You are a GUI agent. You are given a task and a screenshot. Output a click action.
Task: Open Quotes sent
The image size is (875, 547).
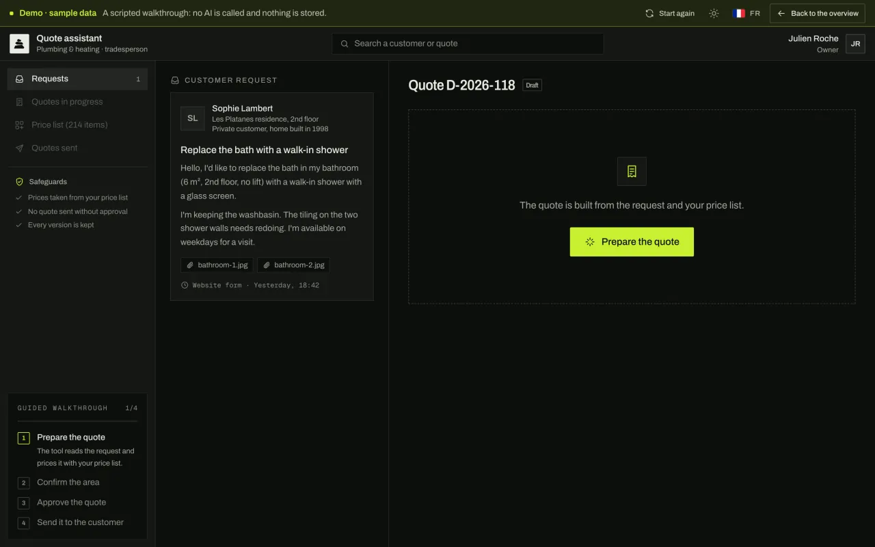tap(77, 148)
